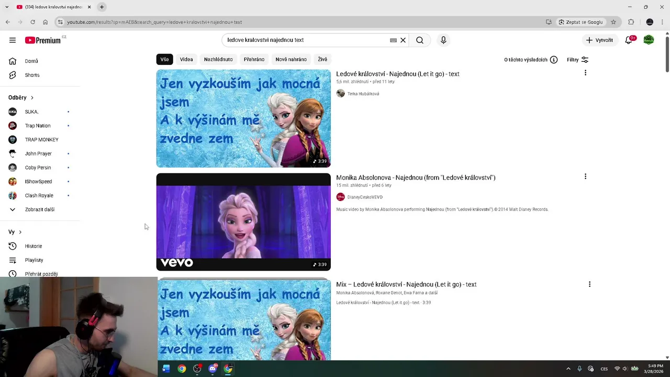Select the Videa filter chip
The image size is (670, 377).
(186, 60)
